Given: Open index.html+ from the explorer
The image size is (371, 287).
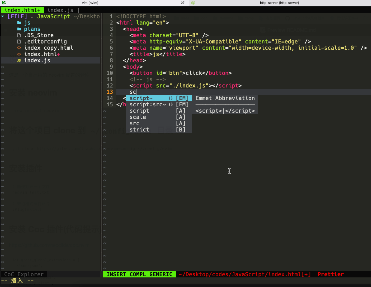Looking at the screenshot, I should (42, 54).
